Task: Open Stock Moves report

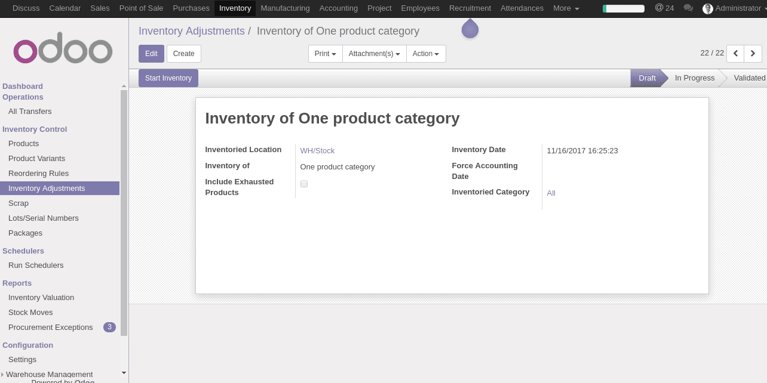Action: point(30,313)
